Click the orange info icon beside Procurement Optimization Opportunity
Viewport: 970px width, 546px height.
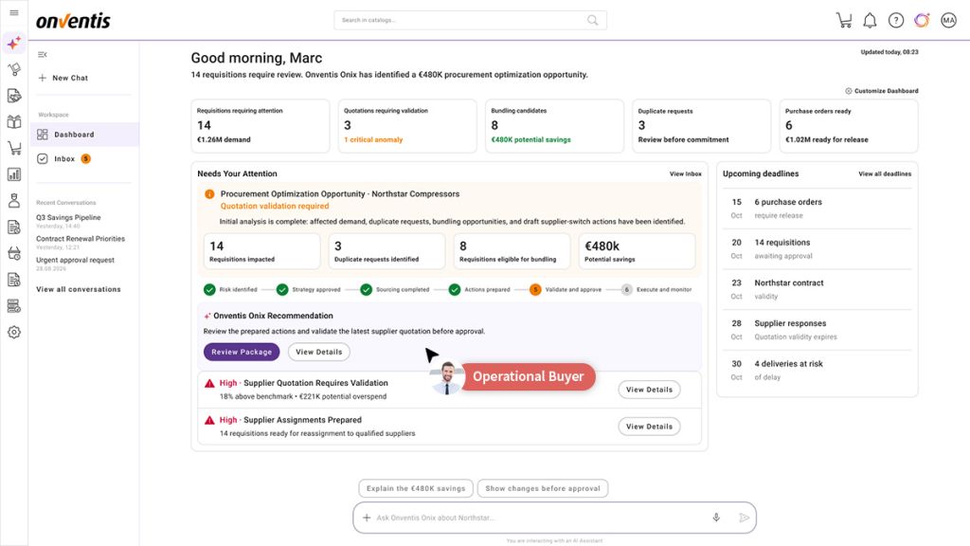(209, 194)
